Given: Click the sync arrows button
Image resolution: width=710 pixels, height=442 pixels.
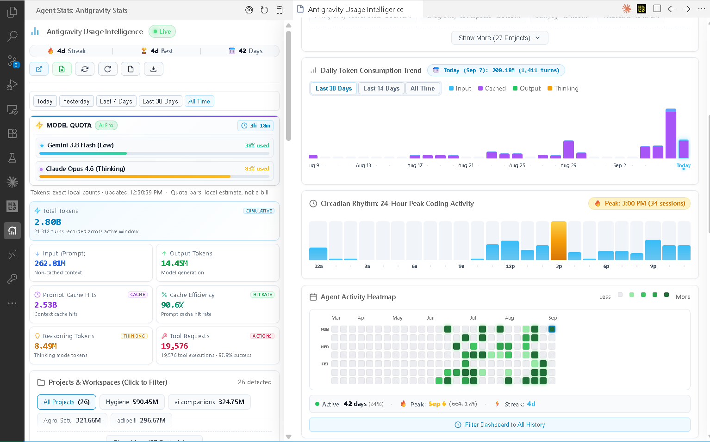Looking at the screenshot, I should (x=85, y=69).
